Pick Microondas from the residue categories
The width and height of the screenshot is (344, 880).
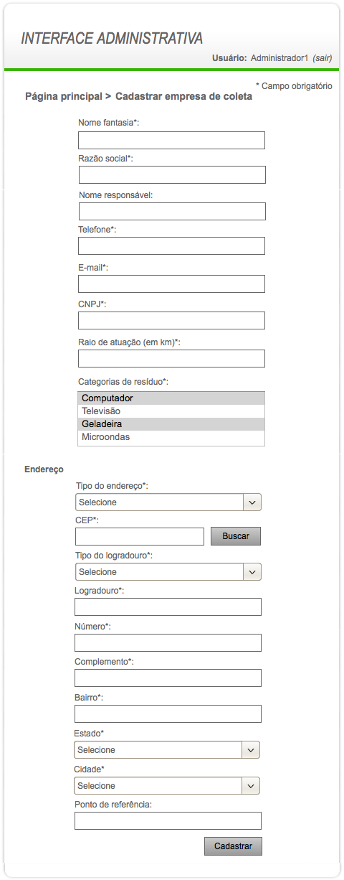click(171, 437)
